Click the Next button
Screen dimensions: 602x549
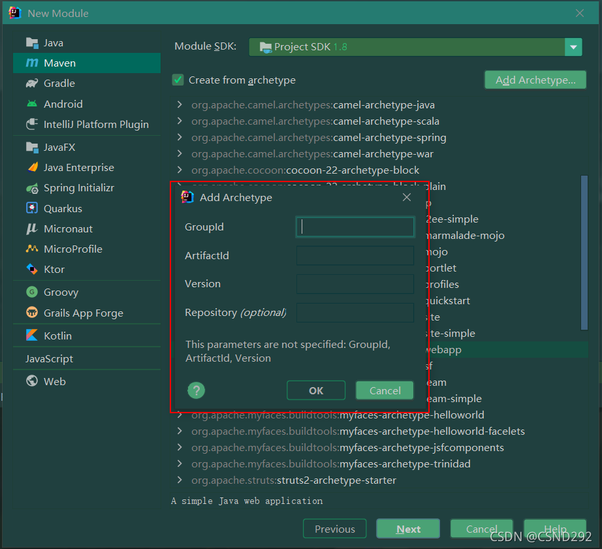pyautogui.click(x=408, y=529)
